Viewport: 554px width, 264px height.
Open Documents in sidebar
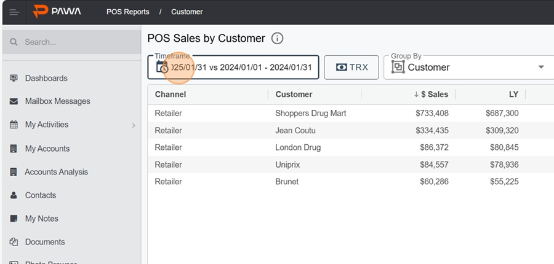tap(44, 242)
